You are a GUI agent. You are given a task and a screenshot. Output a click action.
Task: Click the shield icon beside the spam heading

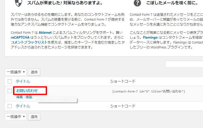coord(19,3)
